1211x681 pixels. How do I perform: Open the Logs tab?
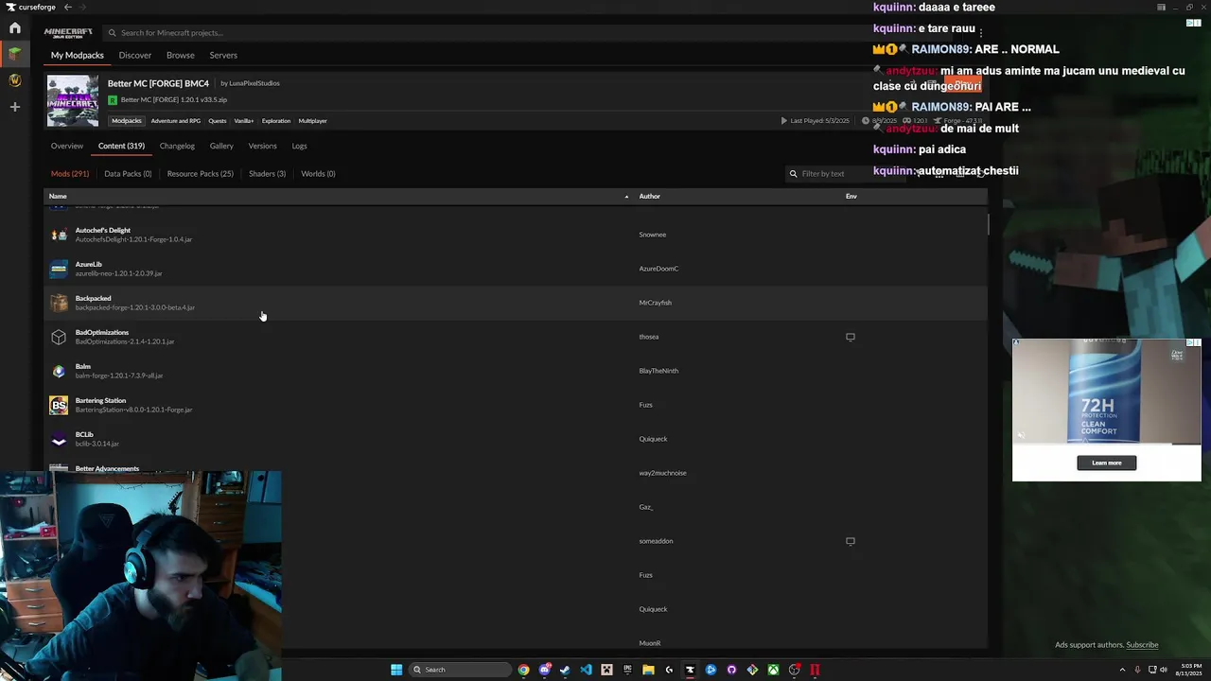click(299, 146)
